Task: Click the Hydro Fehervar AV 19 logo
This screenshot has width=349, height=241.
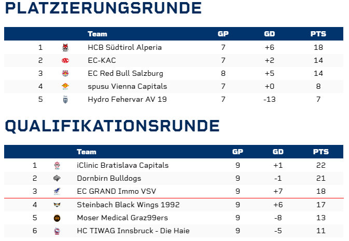Action: click(x=65, y=99)
